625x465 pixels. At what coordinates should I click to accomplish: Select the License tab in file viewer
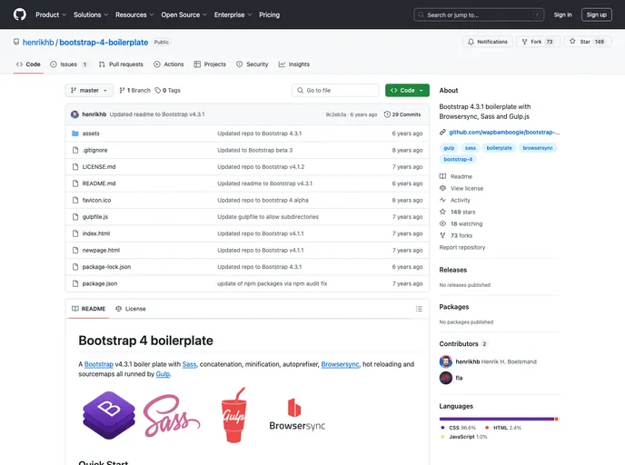[131, 309]
